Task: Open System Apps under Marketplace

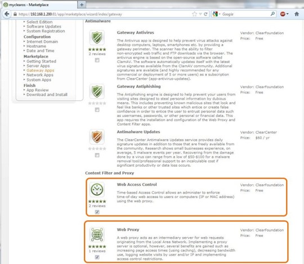Action: (39, 80)
